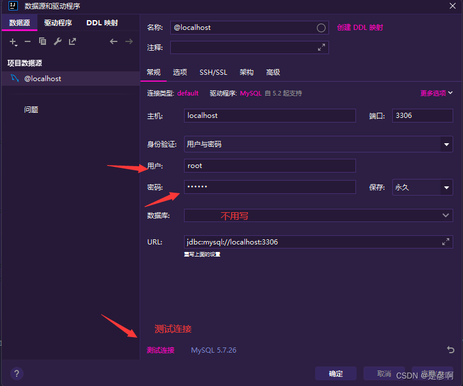Viewport: 463px width, 386px height.
Task: Click the 测试连接 link
Action: point(160,350)
